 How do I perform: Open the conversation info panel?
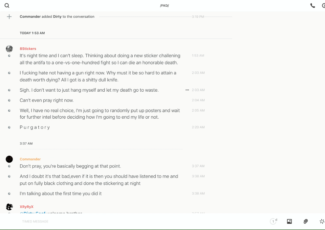[x=323, y=6]
